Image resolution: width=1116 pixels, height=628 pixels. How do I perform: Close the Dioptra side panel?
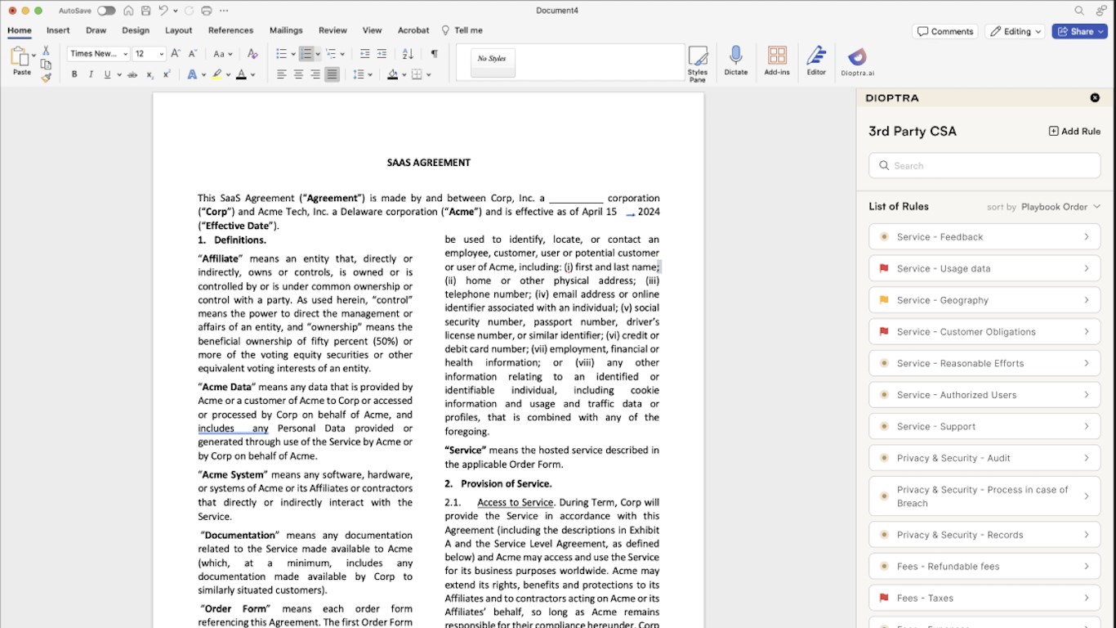point(1095,98)
